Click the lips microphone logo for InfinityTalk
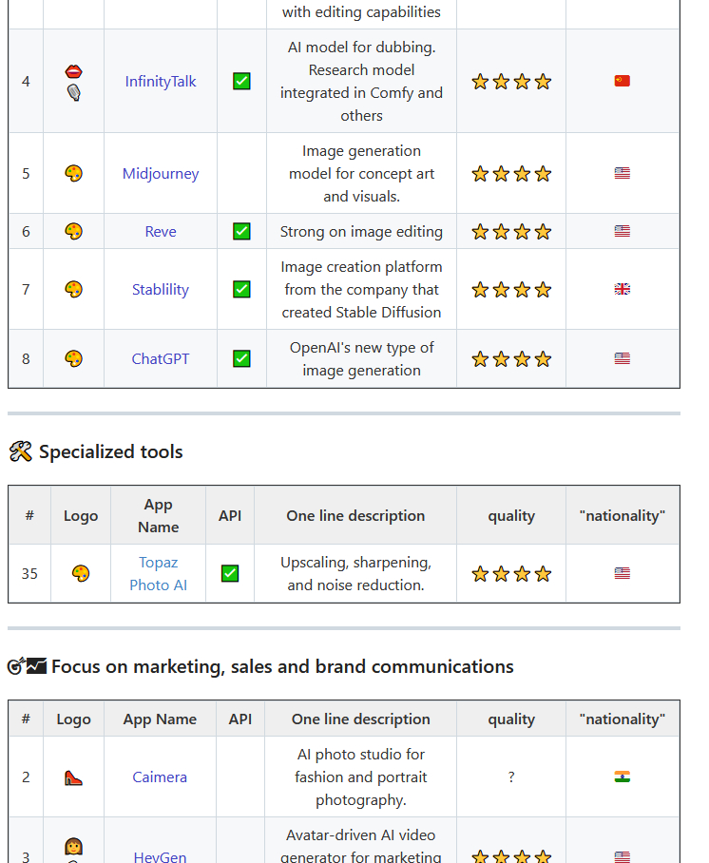 coord(73,82)
